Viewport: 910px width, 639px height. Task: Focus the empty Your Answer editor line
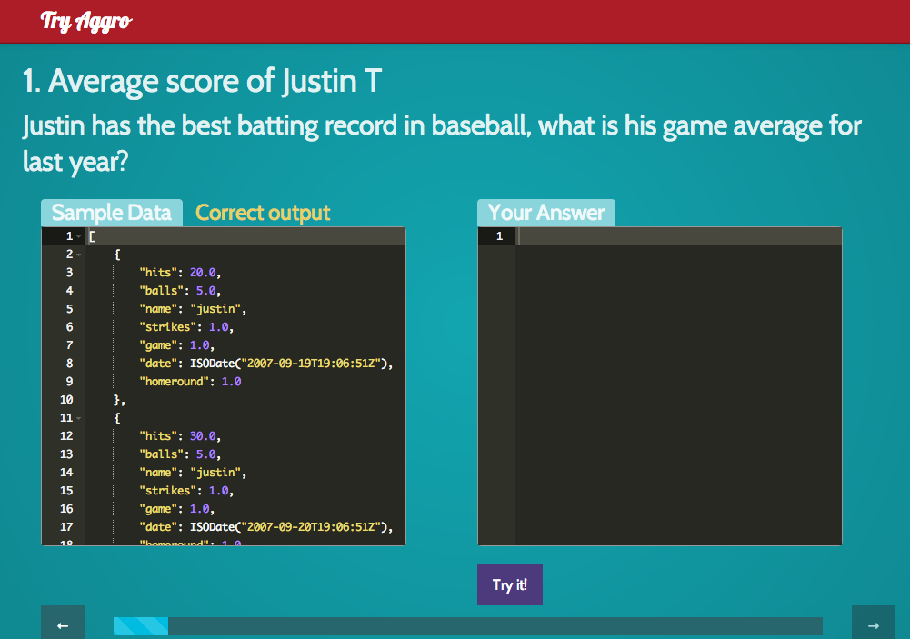pyautogui.click(x=677, y=236)
